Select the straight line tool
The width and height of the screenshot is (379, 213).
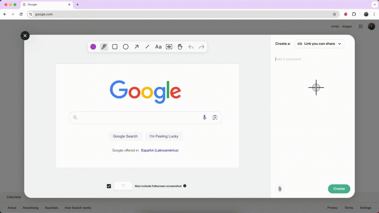[147, 47]
